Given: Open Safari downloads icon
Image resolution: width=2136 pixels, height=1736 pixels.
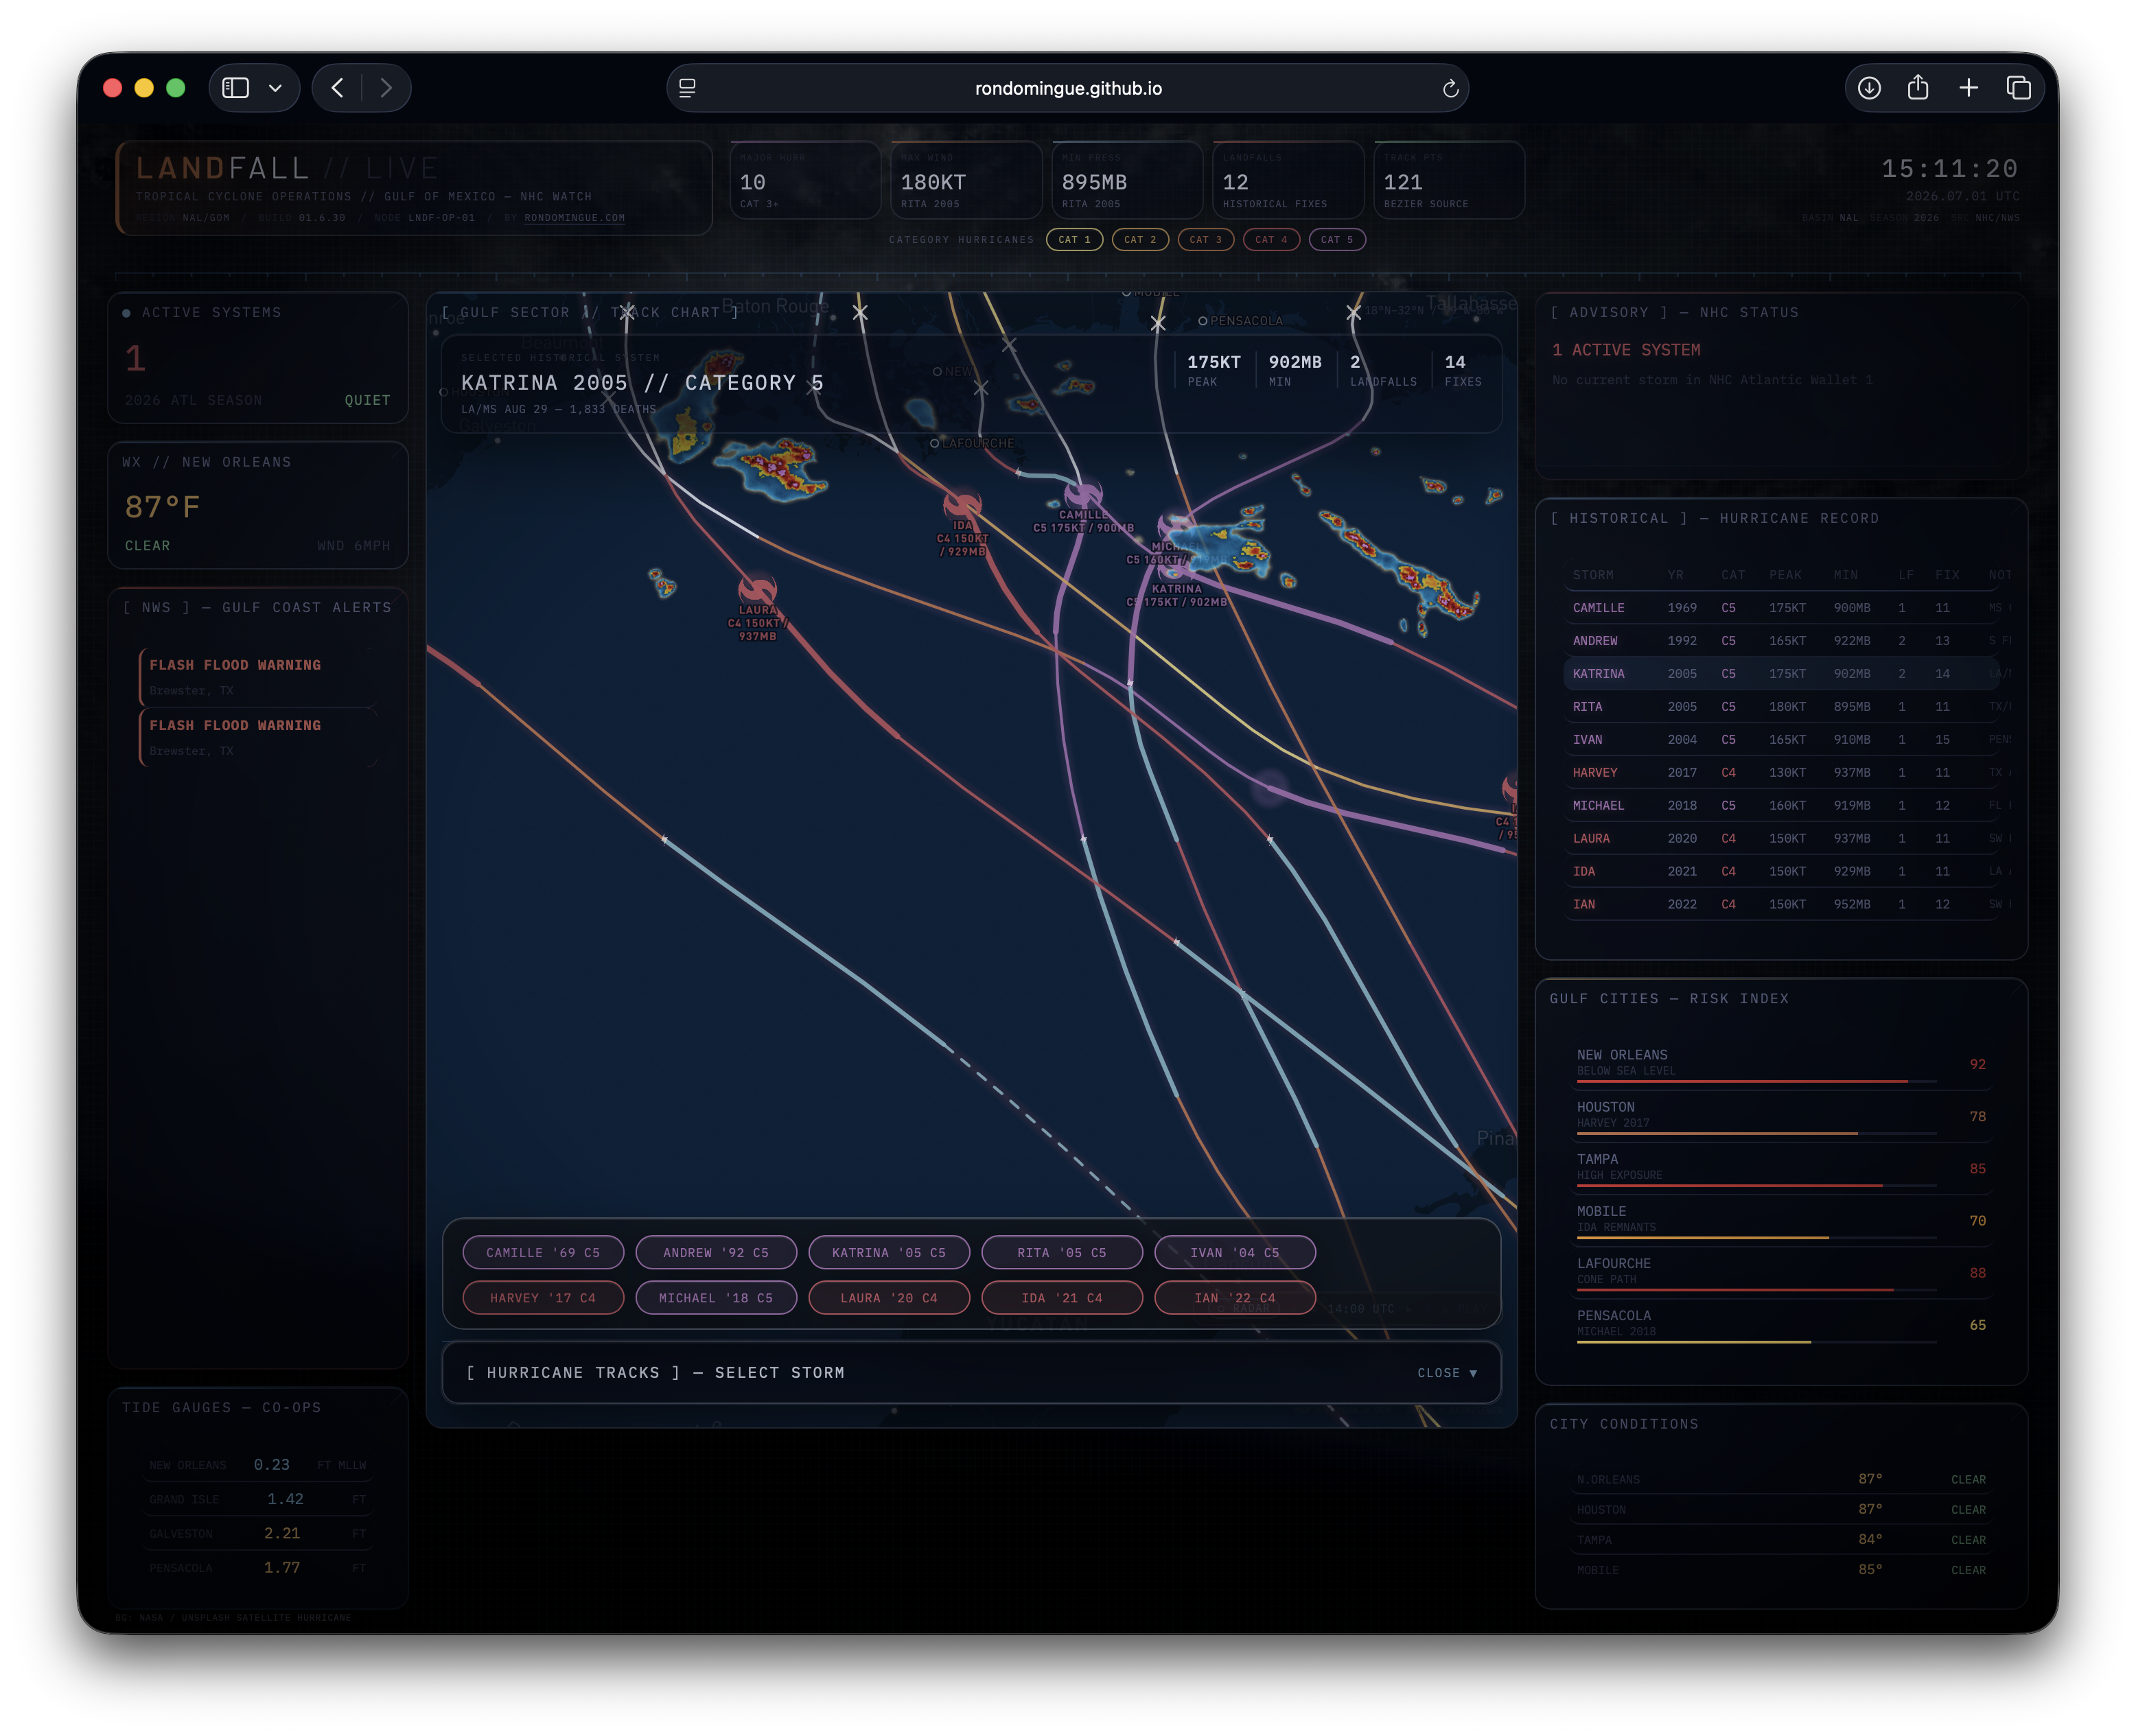Looking at the screenshot, I should pyautogui.click(x=1869, y=88).
